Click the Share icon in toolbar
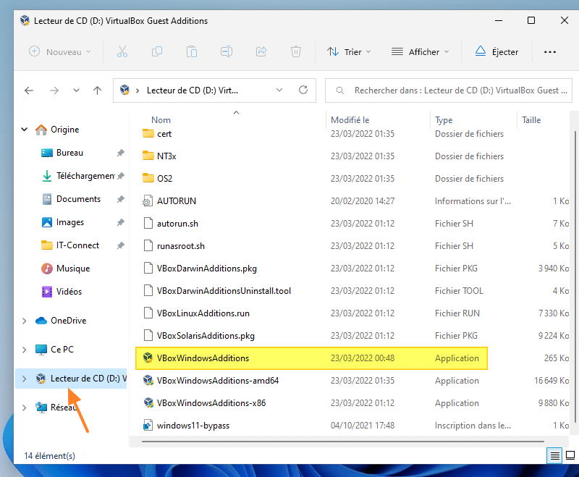Image resolution: width=579 pixels, height=477 pixels. [261, 51]
